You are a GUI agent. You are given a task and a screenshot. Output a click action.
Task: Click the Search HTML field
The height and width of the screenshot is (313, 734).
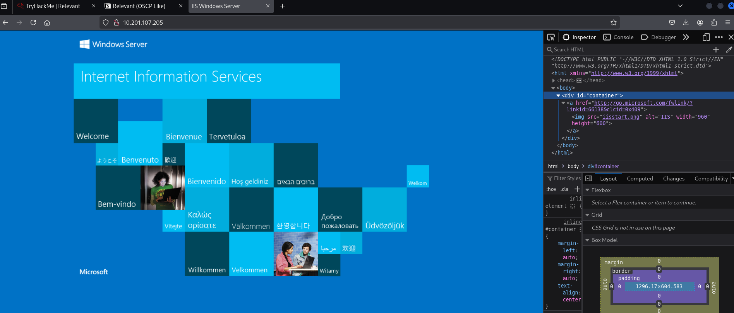[x=627, y=49]
